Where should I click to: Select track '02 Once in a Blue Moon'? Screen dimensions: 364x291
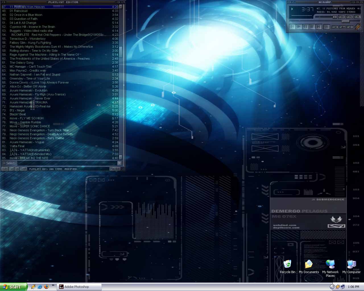[60, 15]
